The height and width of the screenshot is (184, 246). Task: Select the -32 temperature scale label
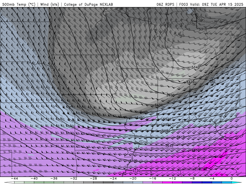(x=73, y=178)
